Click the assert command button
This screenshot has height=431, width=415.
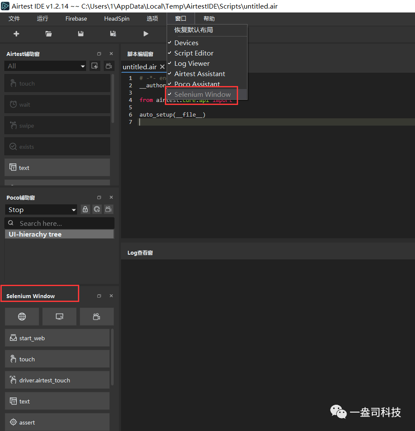57,422
